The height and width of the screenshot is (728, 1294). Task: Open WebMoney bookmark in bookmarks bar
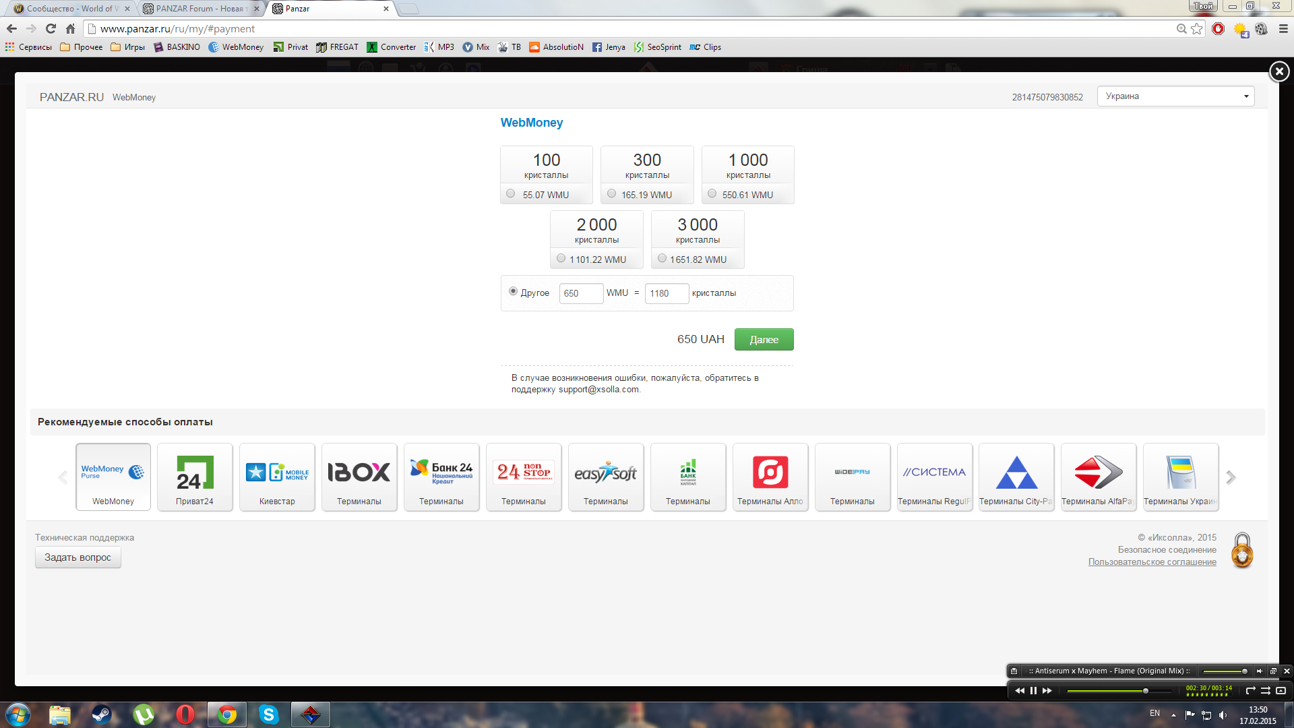click(x=236, y=47)
